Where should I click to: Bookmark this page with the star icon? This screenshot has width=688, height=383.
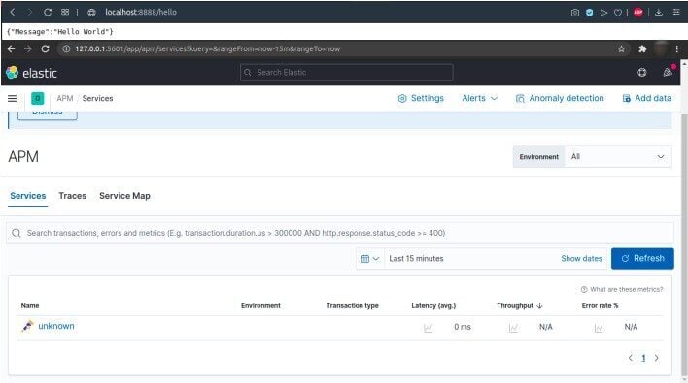621,49
